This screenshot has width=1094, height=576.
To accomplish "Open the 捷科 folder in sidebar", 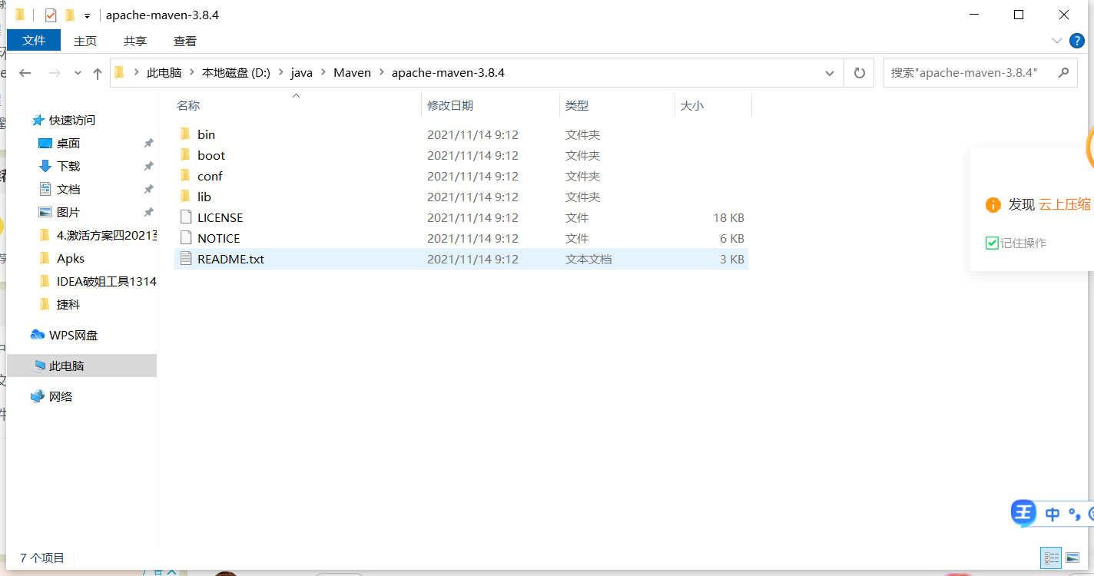I will pyautogui.click(x=68, y=305).
